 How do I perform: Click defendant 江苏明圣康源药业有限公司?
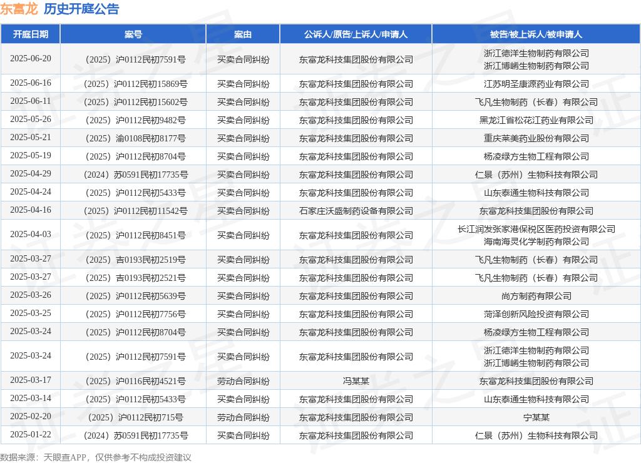tap(536, 84)
